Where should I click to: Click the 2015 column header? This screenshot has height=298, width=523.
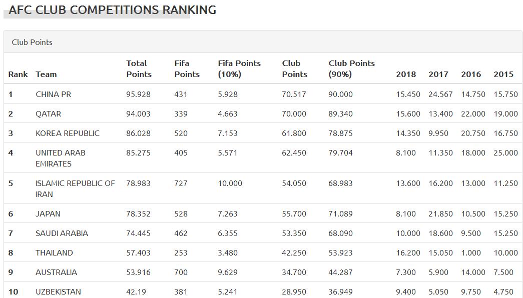pyautogui.click(x=503, y=74)
